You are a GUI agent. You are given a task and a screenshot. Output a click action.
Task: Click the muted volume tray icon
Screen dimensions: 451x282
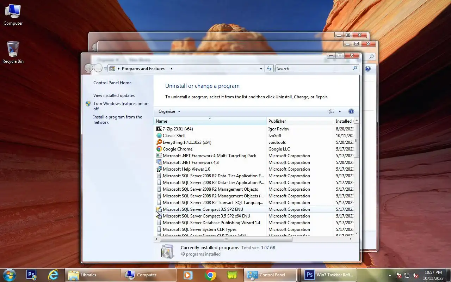coord(416,275)
